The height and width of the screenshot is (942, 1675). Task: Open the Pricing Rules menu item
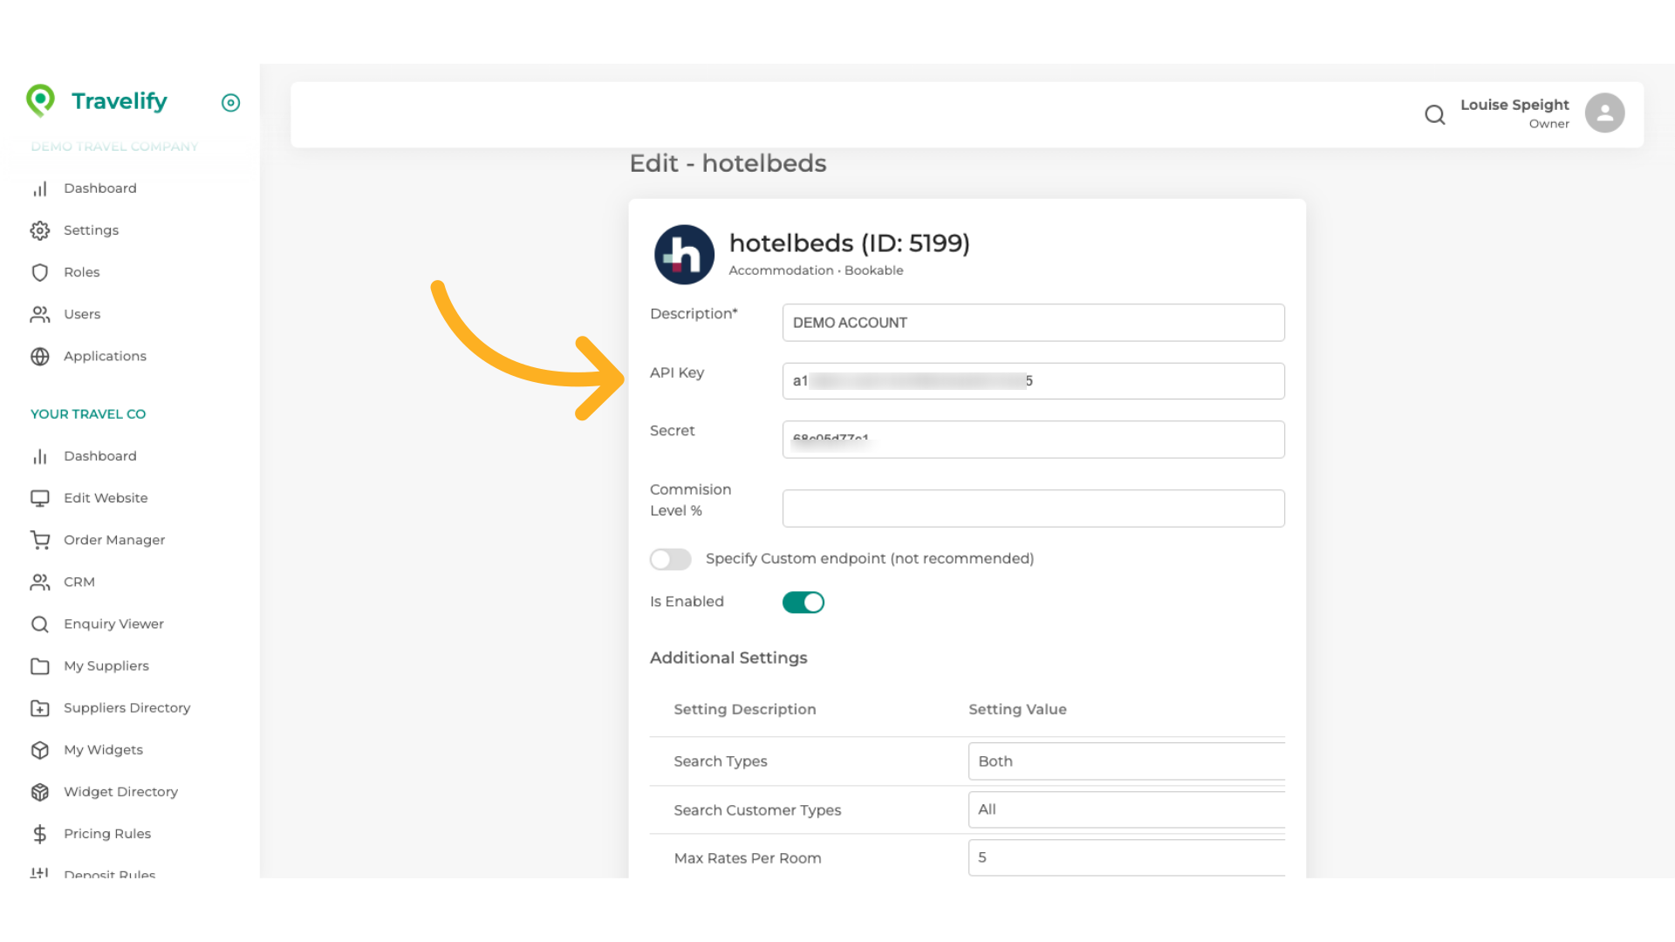tap(106, 834)
